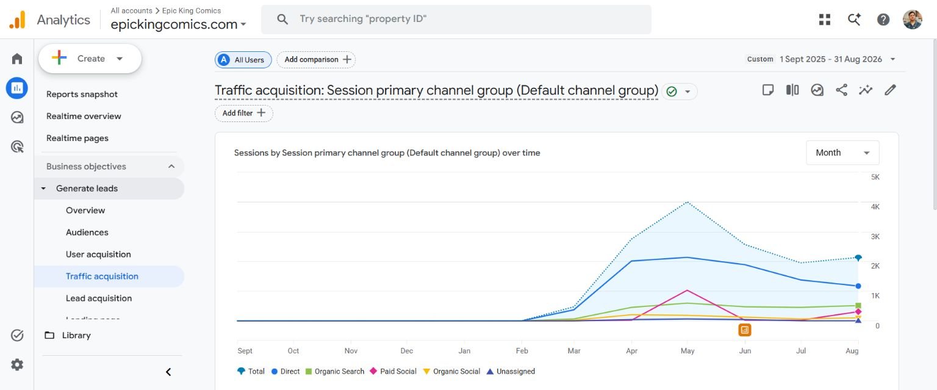This screenshot has height=390, width=937.
Task: Toggle the Organic Search series in legend
Action: pyautogui.click(x=334, y=371)
